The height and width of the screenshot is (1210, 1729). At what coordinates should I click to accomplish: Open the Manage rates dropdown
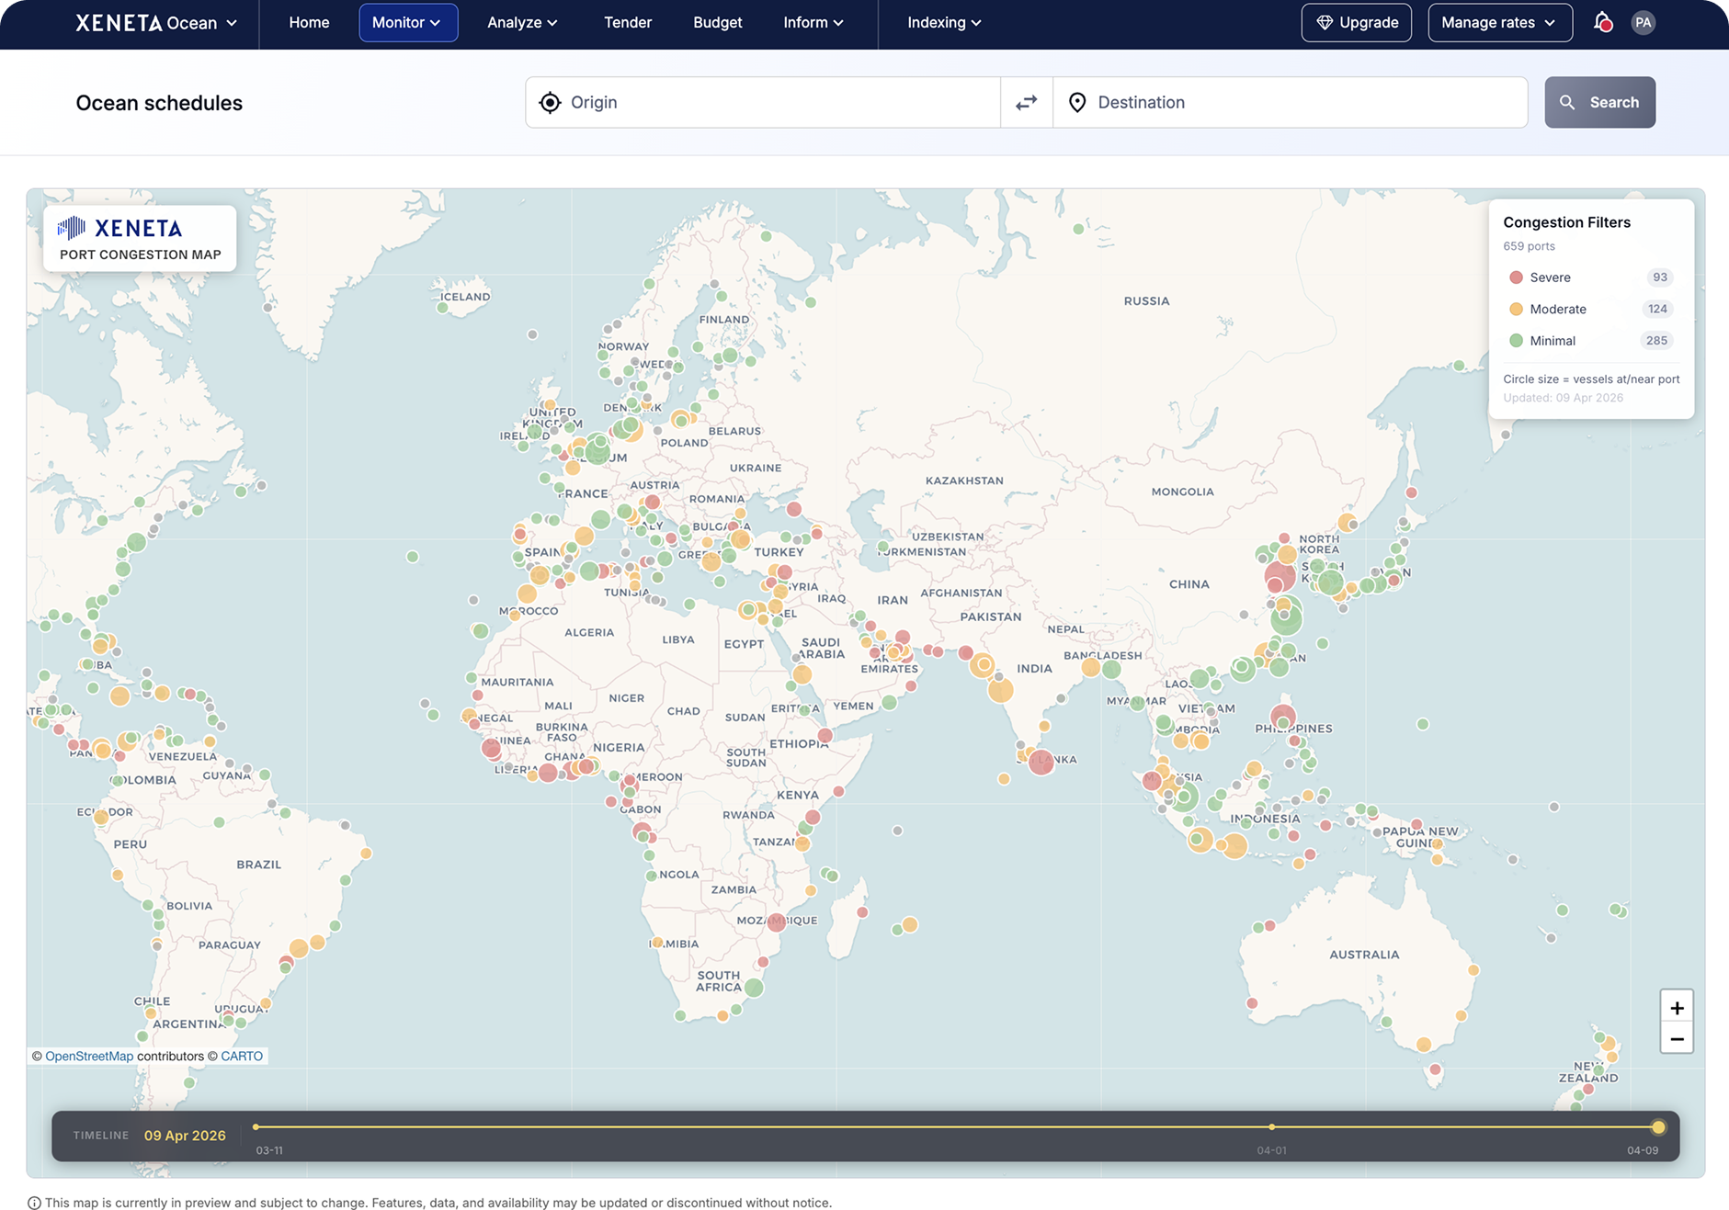coord(1499,23)
